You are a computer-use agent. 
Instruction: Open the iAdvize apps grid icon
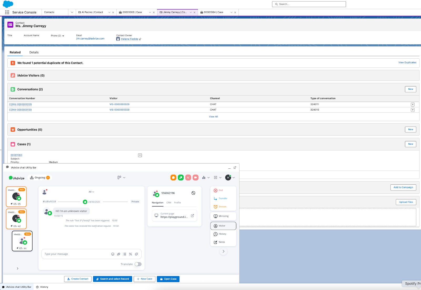(218, 178)
